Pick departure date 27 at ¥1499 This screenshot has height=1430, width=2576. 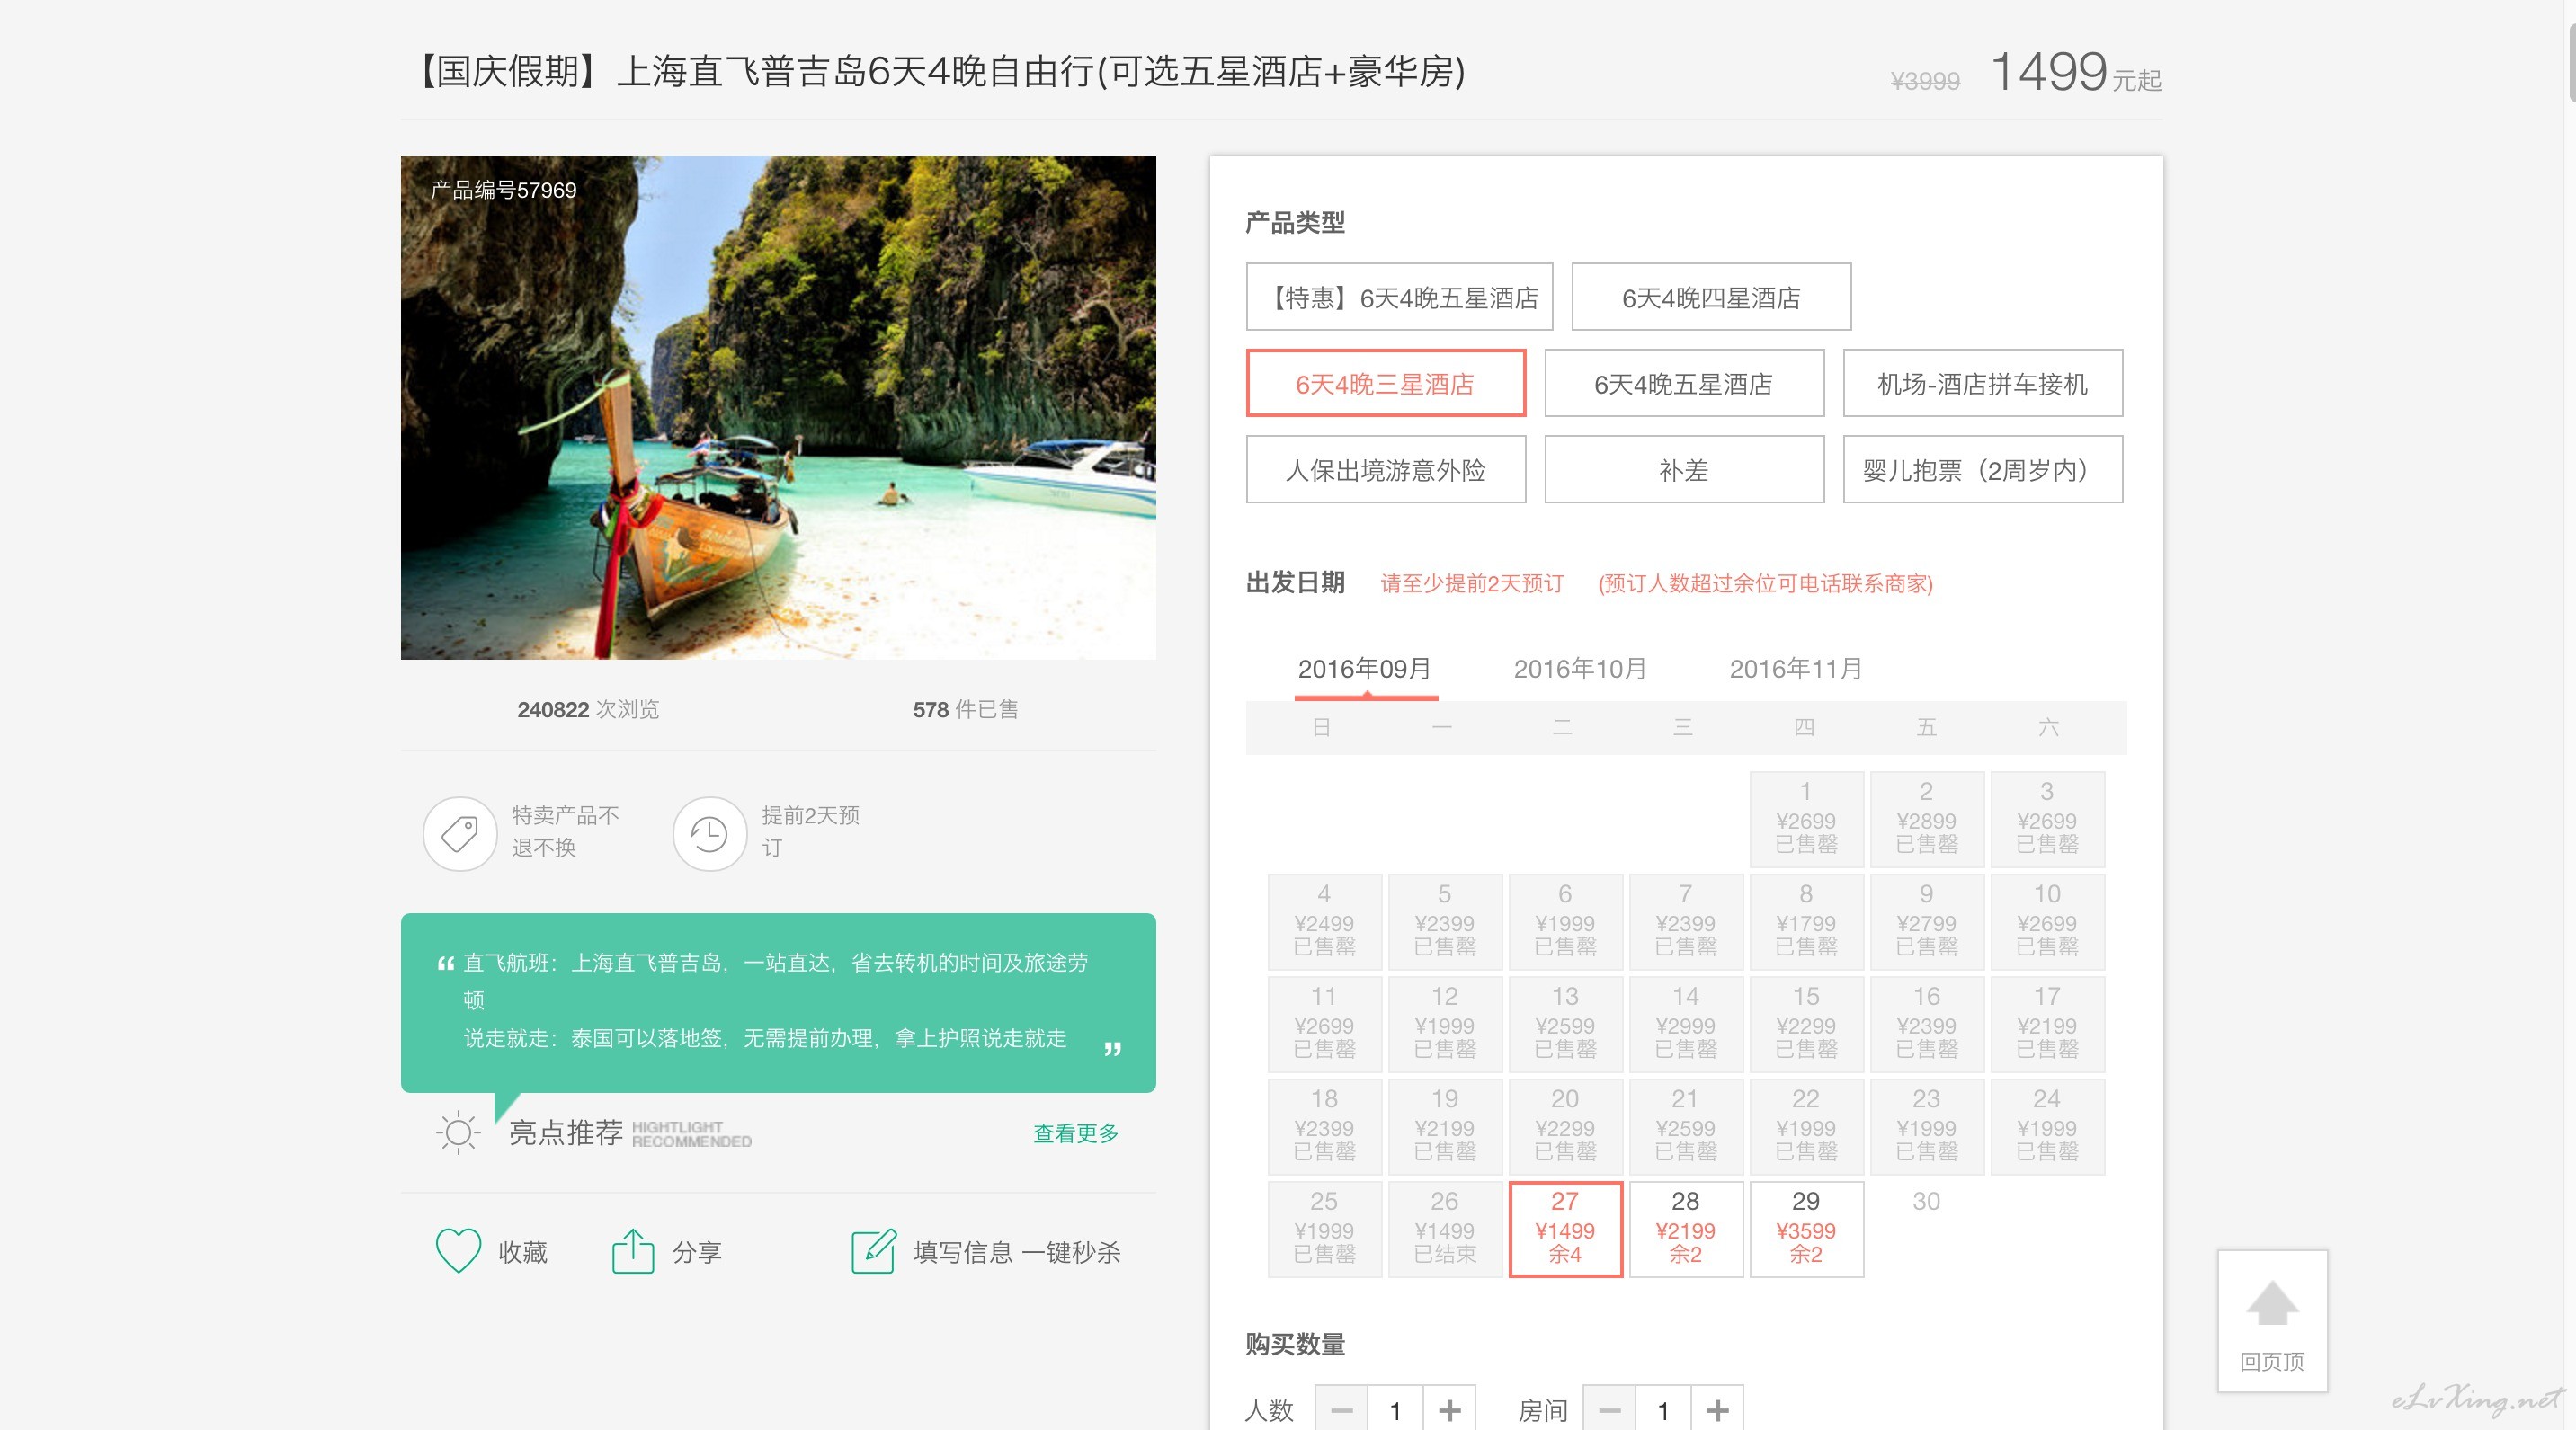tap(1565, 1228)
